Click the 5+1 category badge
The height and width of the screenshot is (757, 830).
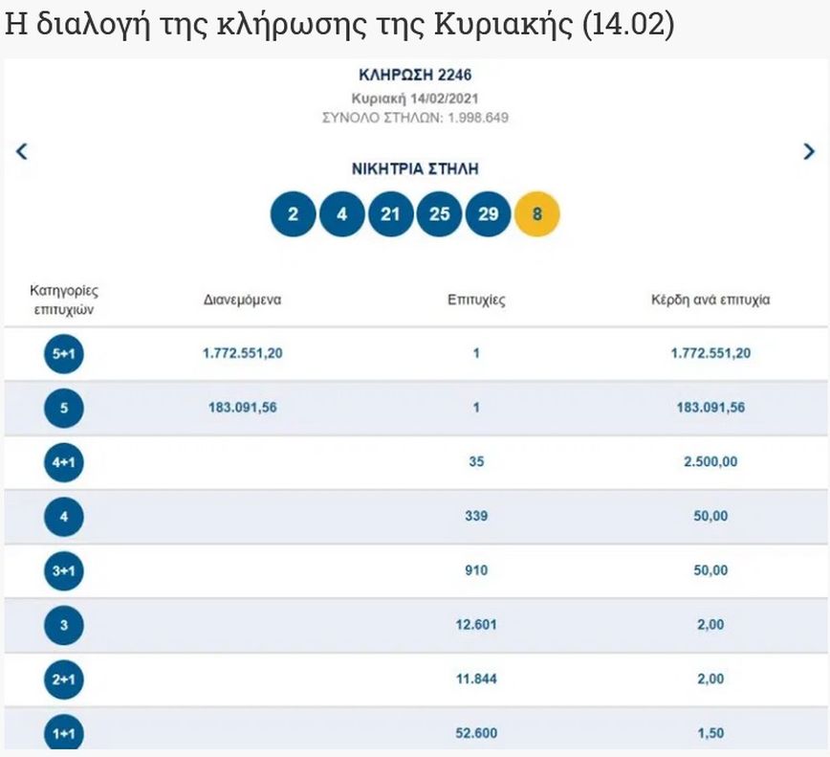coord(64,354)
